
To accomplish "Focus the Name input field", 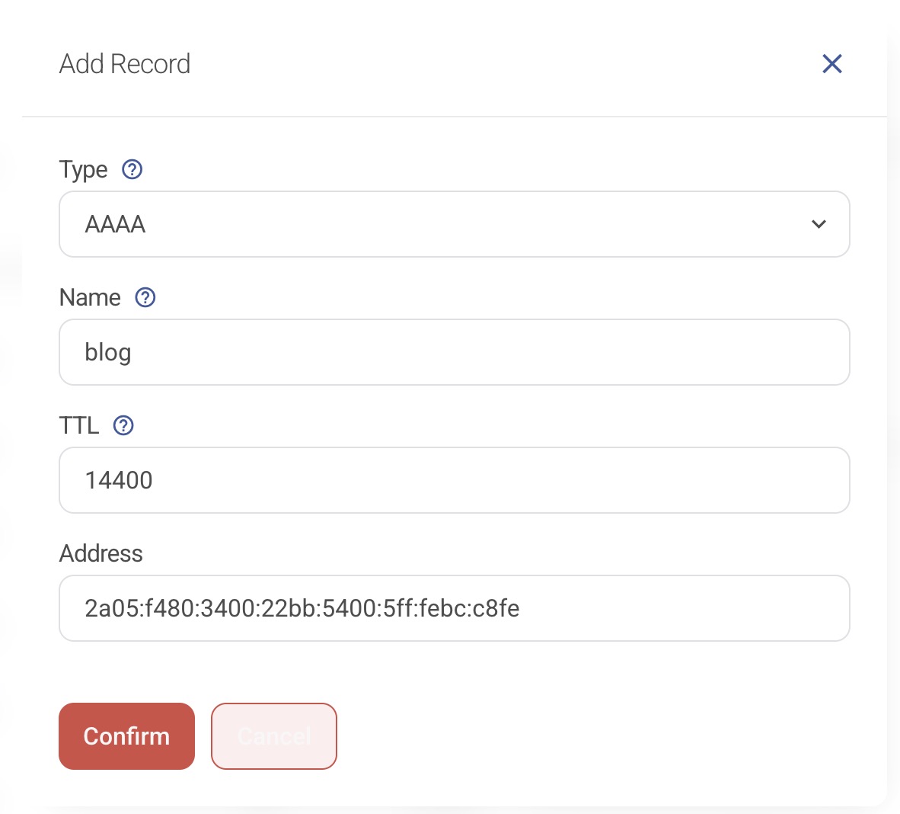I will click(x=454, y=352).
